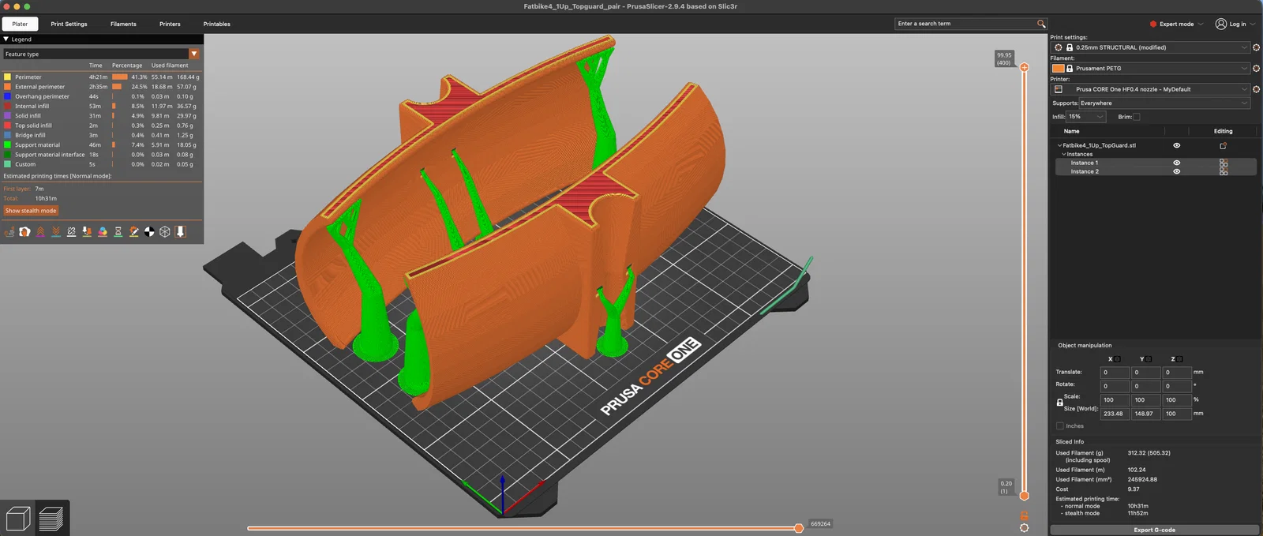Open printer preset edit gear icon

(1256, 89)
